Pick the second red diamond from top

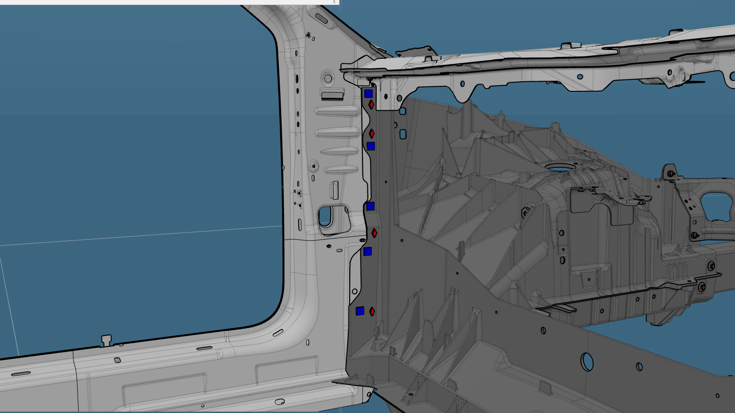[x=372, y=134]
